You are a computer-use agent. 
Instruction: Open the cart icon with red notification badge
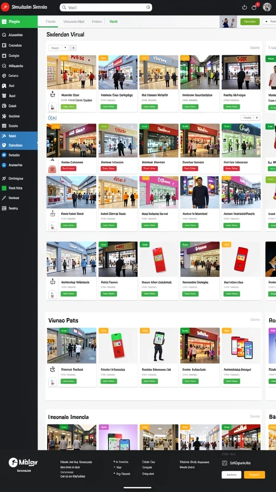pos(254,7)
